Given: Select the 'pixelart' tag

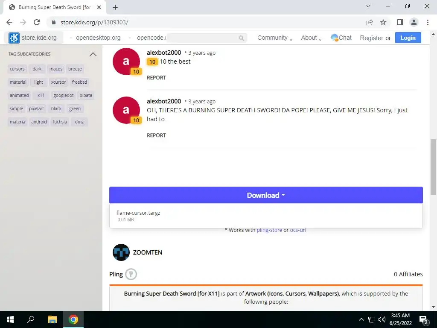Looking at the screenshot, I should point(37,108).
